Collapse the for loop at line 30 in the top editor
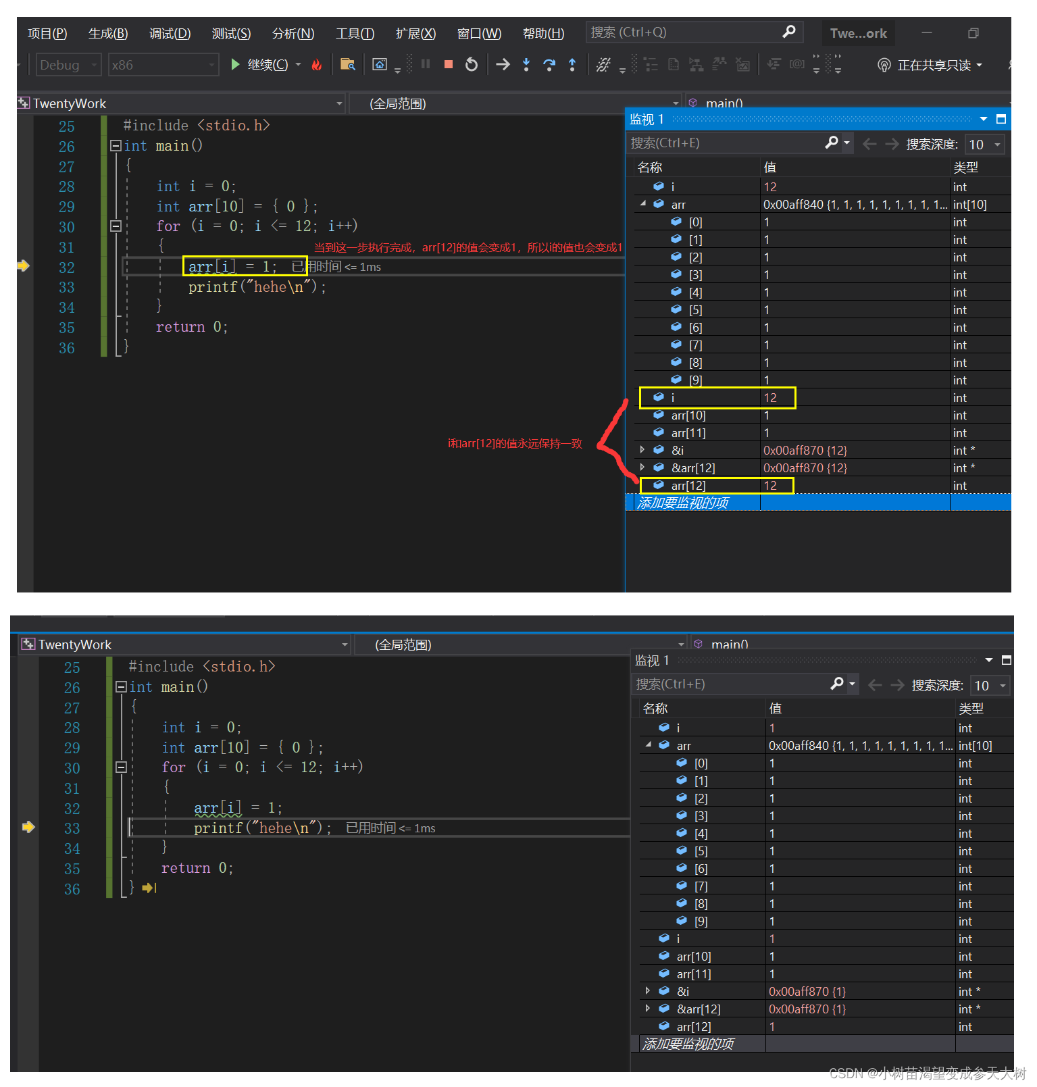 [x=116, y=226]
